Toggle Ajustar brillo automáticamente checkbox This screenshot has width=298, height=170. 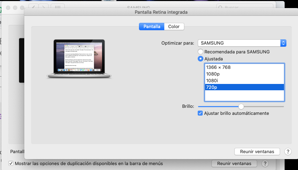pyautogui.click(x=200, y=113)
